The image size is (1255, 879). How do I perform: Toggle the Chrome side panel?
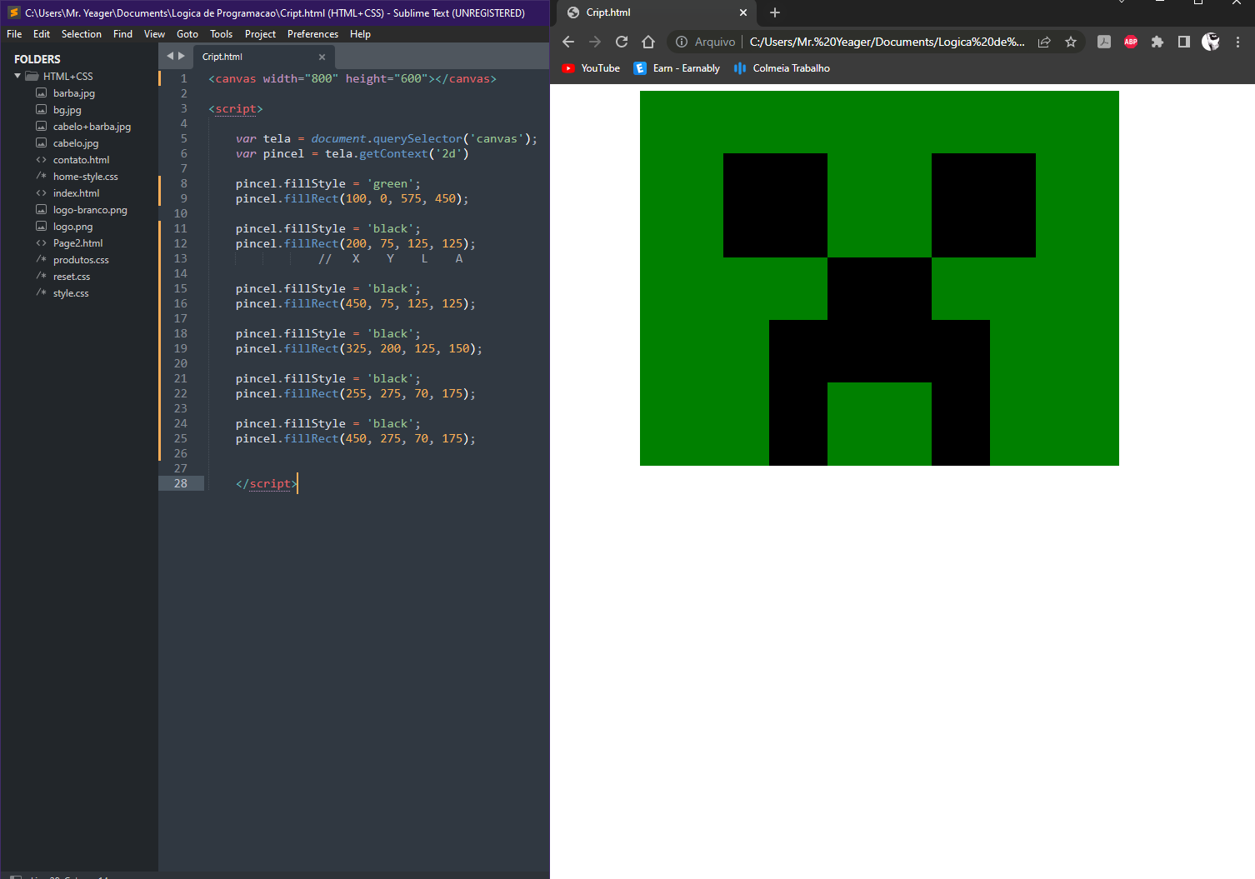pyautogui.click(x=1184, y=42)
